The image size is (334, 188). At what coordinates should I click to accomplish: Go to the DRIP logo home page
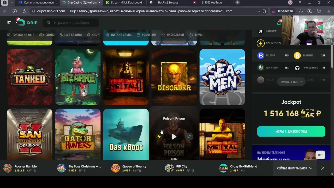point(27,22)
